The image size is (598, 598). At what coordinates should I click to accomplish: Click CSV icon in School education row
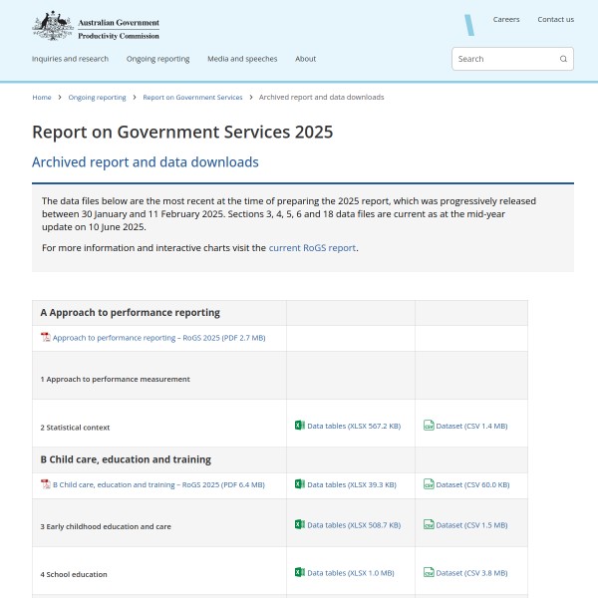coord(429,573)
